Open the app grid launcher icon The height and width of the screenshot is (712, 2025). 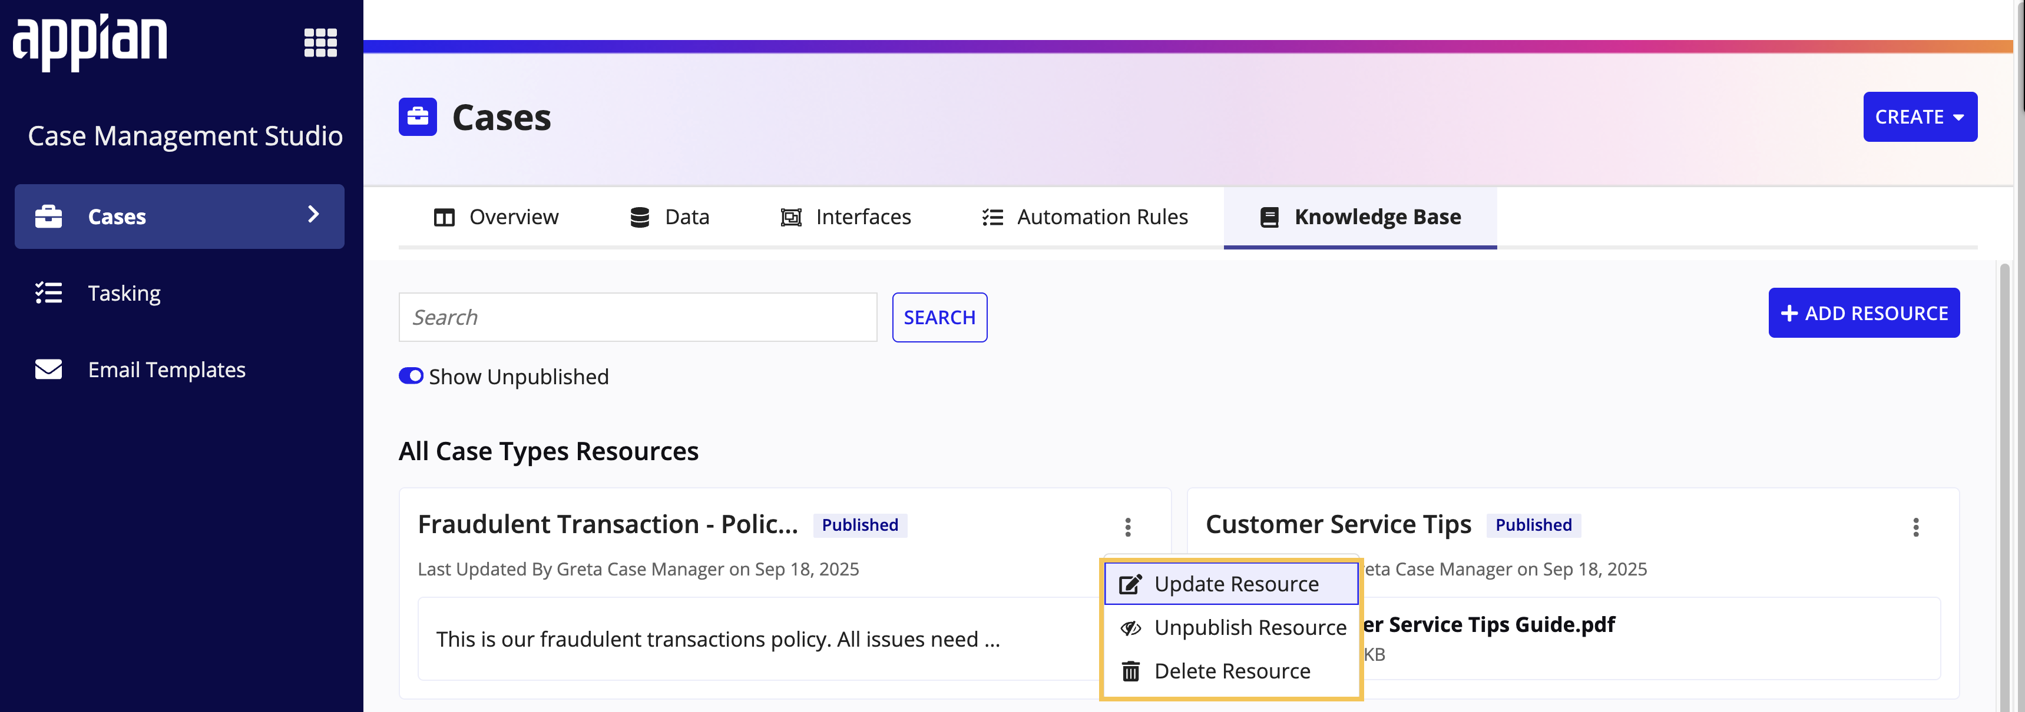(320, 42)
